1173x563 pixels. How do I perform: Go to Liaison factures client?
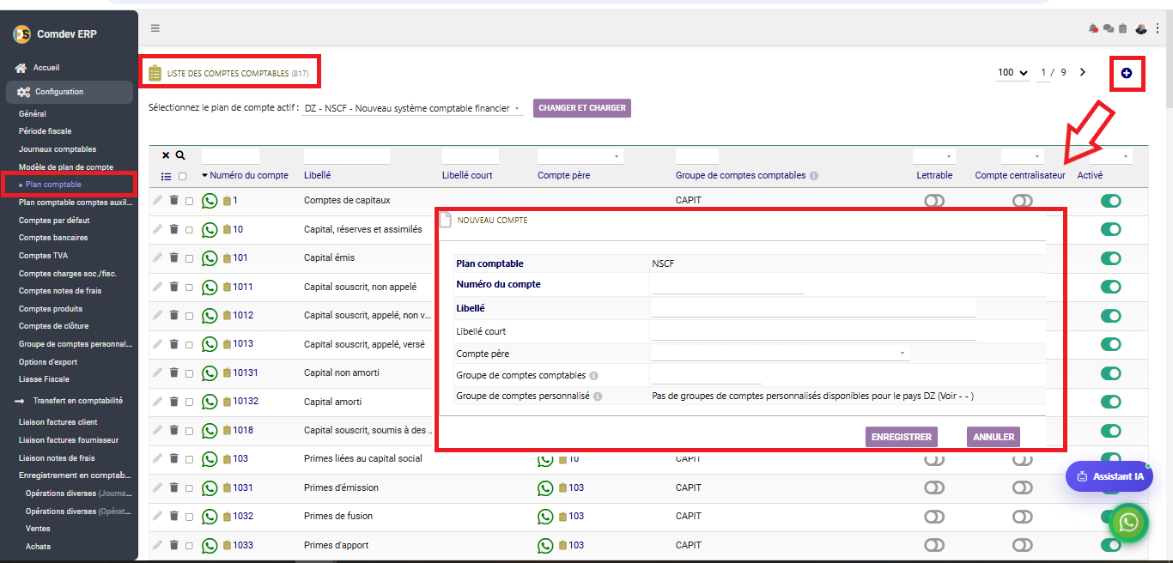click(x=58, y=422)
